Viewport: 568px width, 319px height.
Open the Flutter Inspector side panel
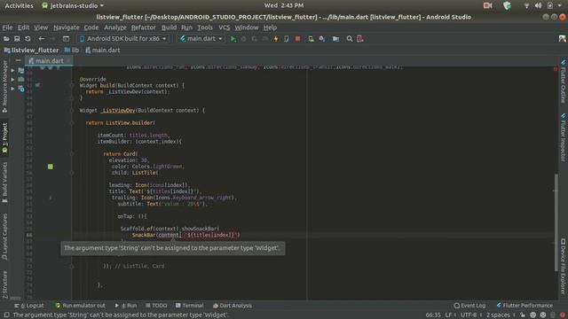tap(563, 137)
